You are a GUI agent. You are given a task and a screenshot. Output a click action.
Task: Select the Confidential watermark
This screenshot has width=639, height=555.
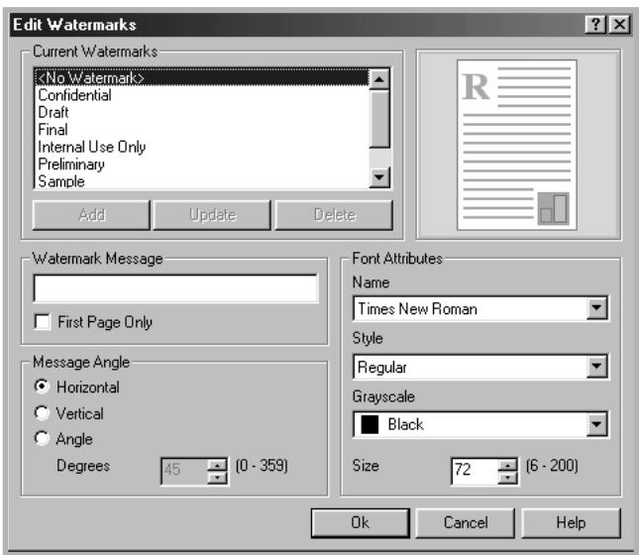click(202, 95)
